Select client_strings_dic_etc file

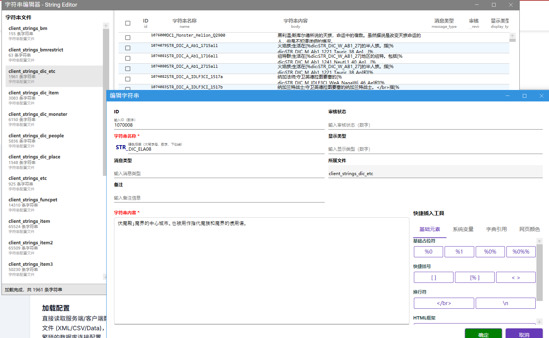coord(54,76)
